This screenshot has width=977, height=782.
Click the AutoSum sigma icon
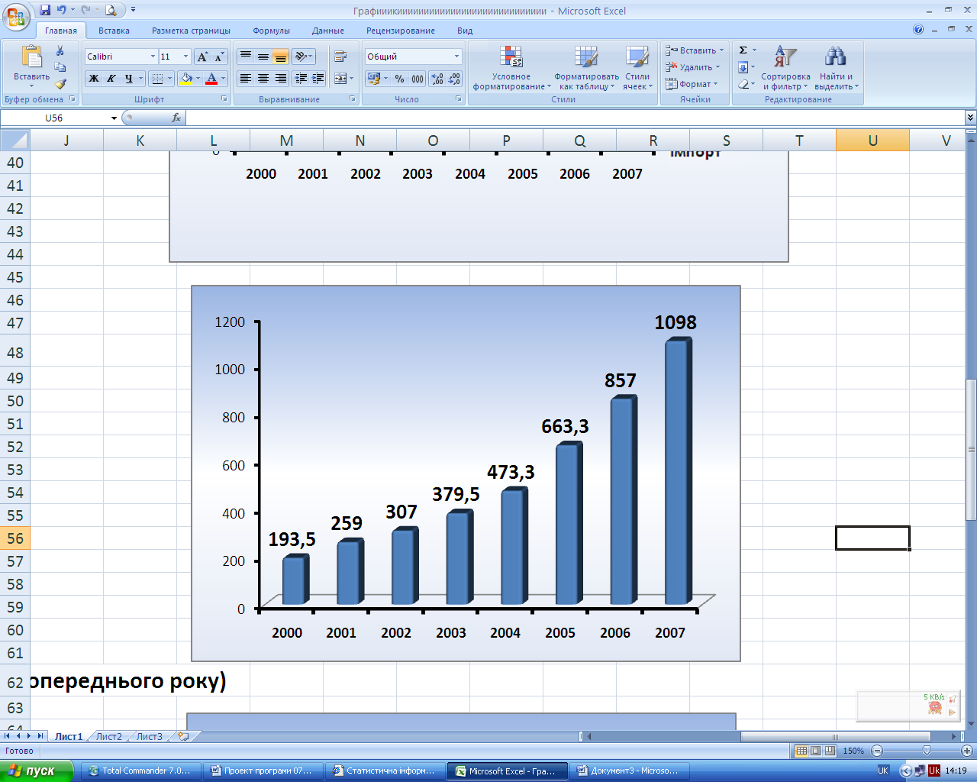[743, 50]
